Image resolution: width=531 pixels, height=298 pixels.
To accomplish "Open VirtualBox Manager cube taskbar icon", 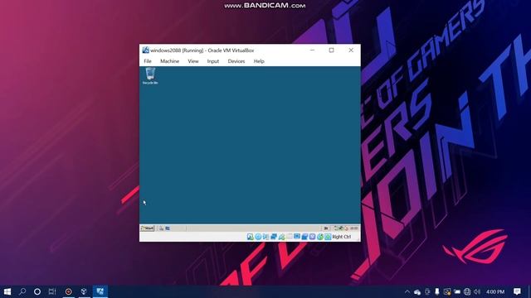I will (84, 291).
